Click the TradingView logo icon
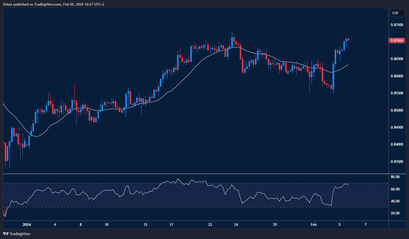 6,234
